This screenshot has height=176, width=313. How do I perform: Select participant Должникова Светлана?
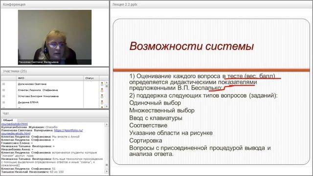tap(32, 84)
